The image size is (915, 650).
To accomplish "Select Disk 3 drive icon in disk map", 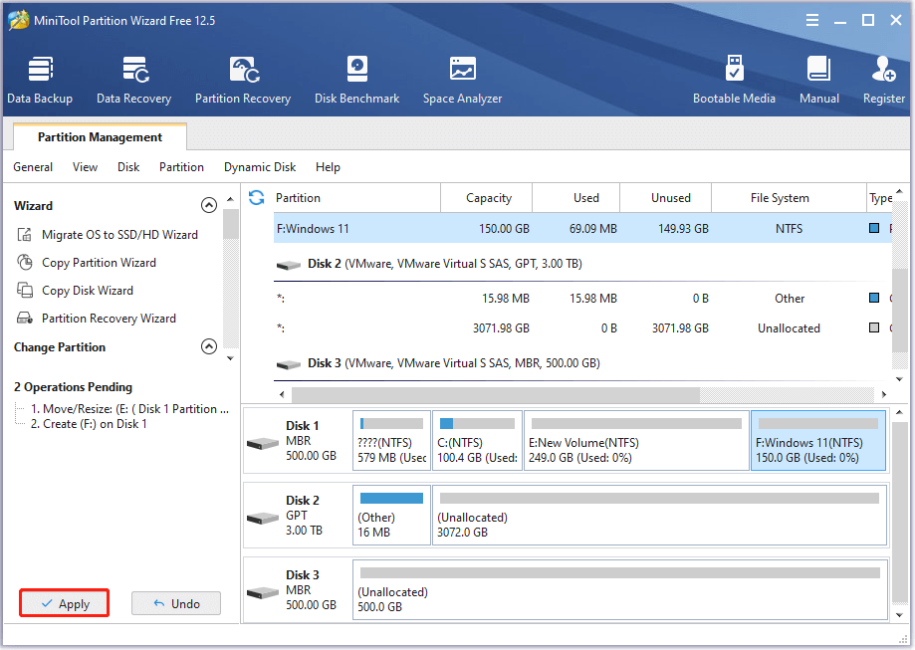I will (263, 593).
